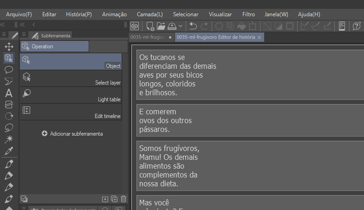This screenshot has height=210, width=364.
Task: Click the trash icon to delete subtool
Action: coord(123,199)
